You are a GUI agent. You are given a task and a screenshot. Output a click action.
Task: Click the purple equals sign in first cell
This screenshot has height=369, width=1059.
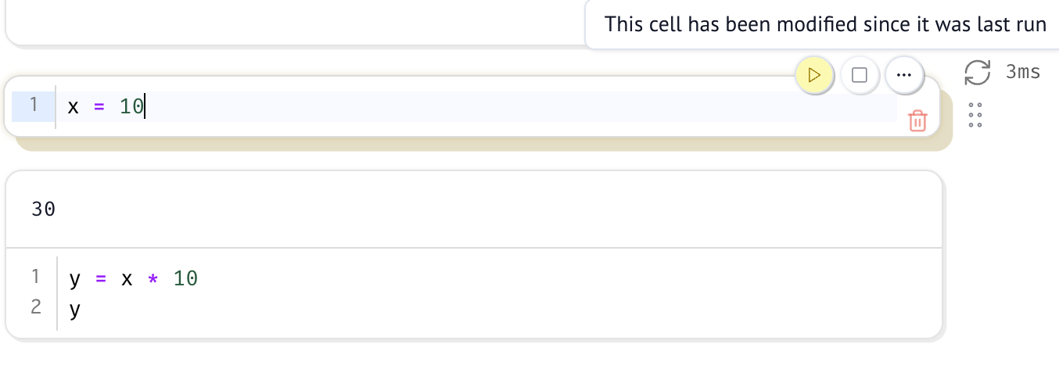pyautogui.click(x=99, y=106)
